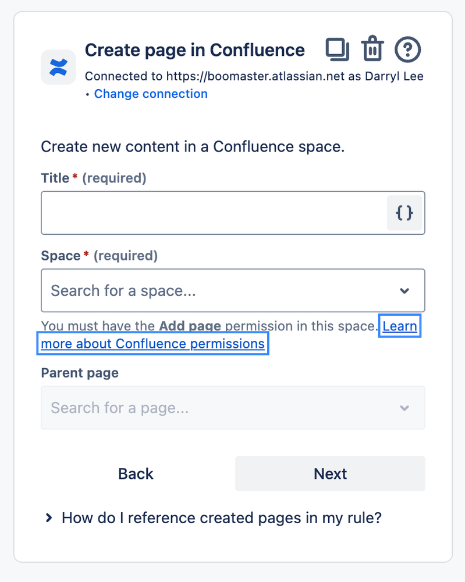465x582 pixels.
Task: Select the Create page in Confluence heading
Action: pyautogui.click(x=195, y=50)
